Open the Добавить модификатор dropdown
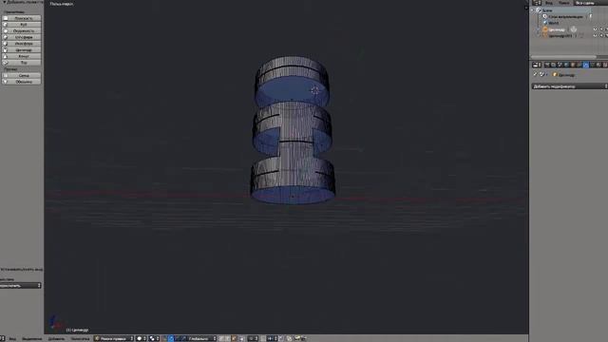 570,86
